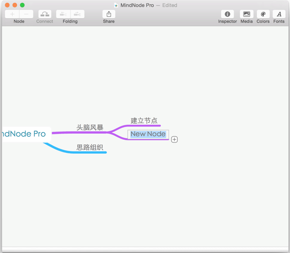
Task: Click the Edited status in title bar
Action: (170, 5)
